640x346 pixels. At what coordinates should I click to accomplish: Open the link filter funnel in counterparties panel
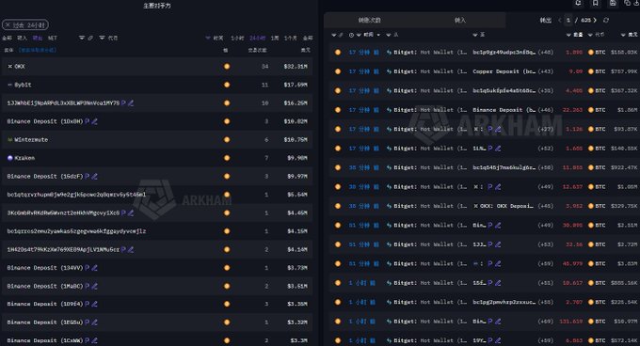(x=82, y=38)
